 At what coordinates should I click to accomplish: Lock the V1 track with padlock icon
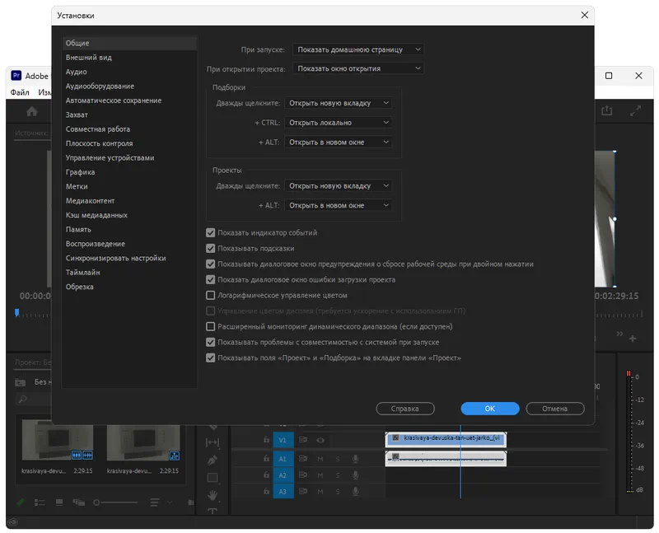coord(266,440)
